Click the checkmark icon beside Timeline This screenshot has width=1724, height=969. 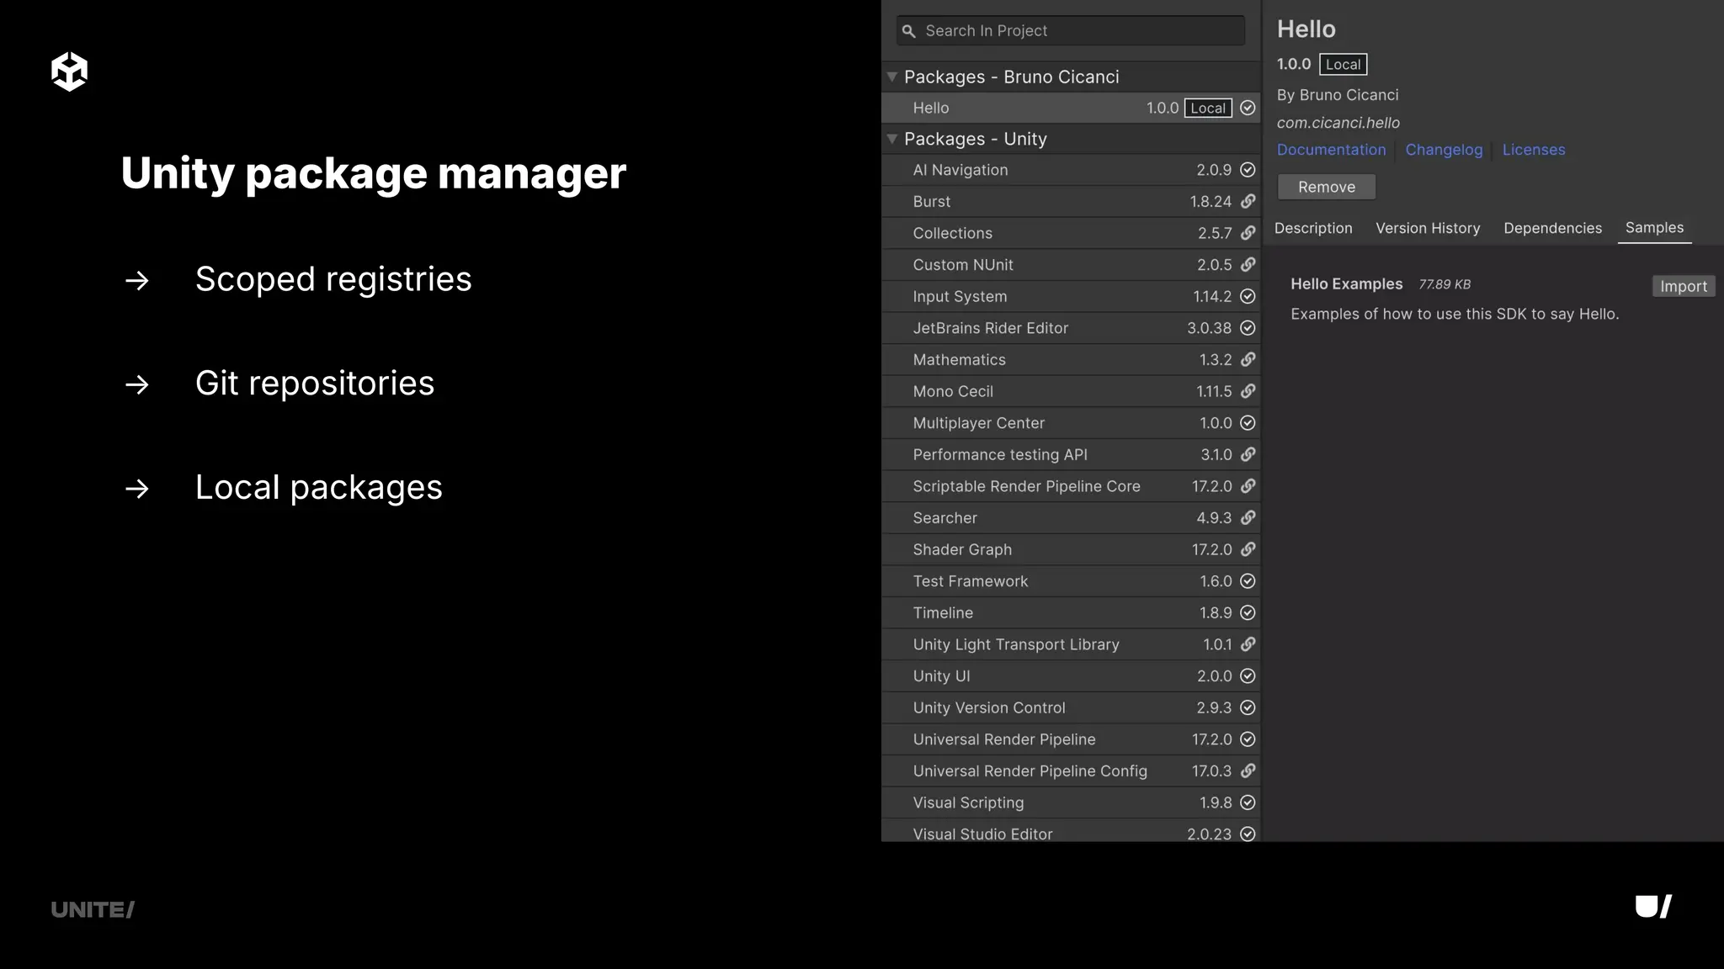1248,613
